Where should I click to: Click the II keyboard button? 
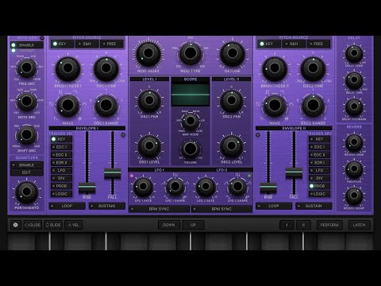pyautogui.click(x=303, y=225)
